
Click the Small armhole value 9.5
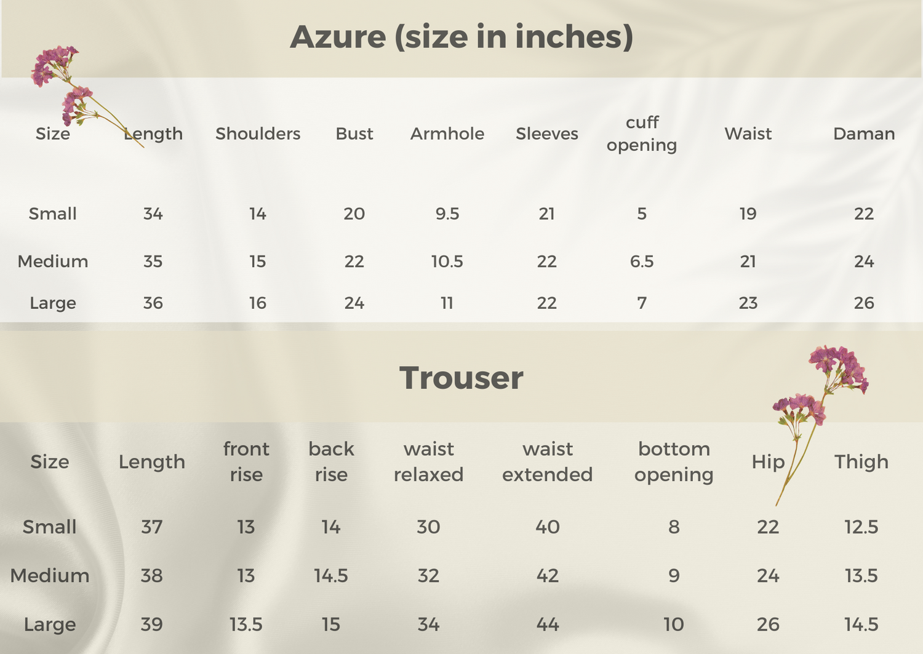click(x=447, y=213)
